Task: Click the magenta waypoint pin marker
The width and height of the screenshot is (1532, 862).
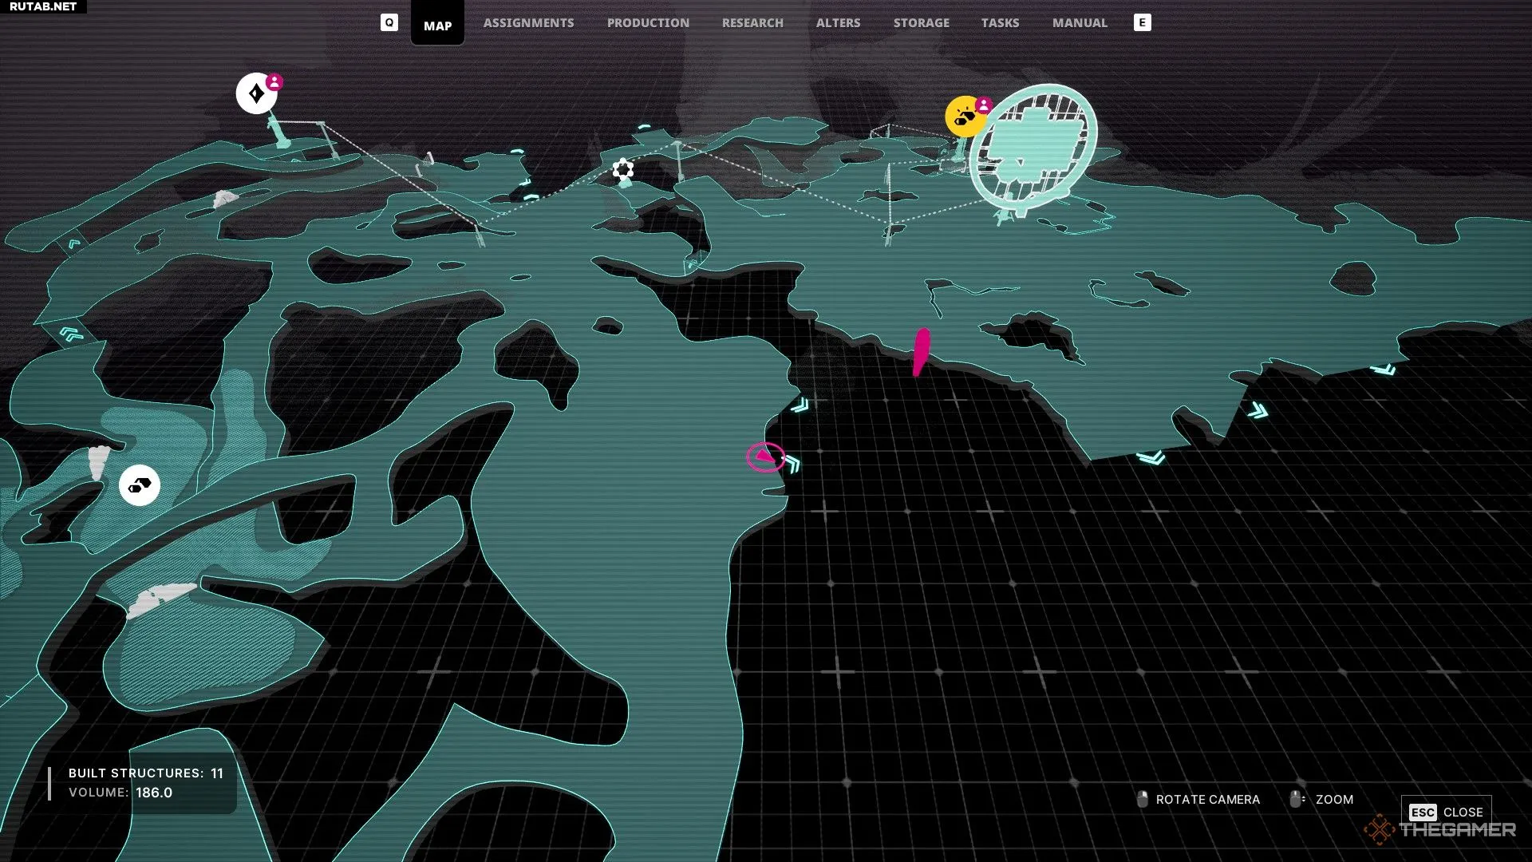Action: click(x=921, y=352)
